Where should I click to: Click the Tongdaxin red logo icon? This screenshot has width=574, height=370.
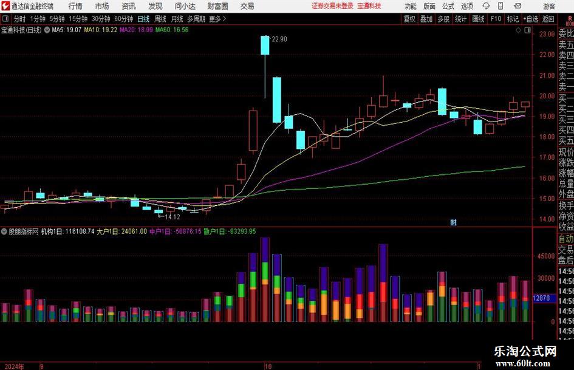pyautogui.click(x=5, y=6)
